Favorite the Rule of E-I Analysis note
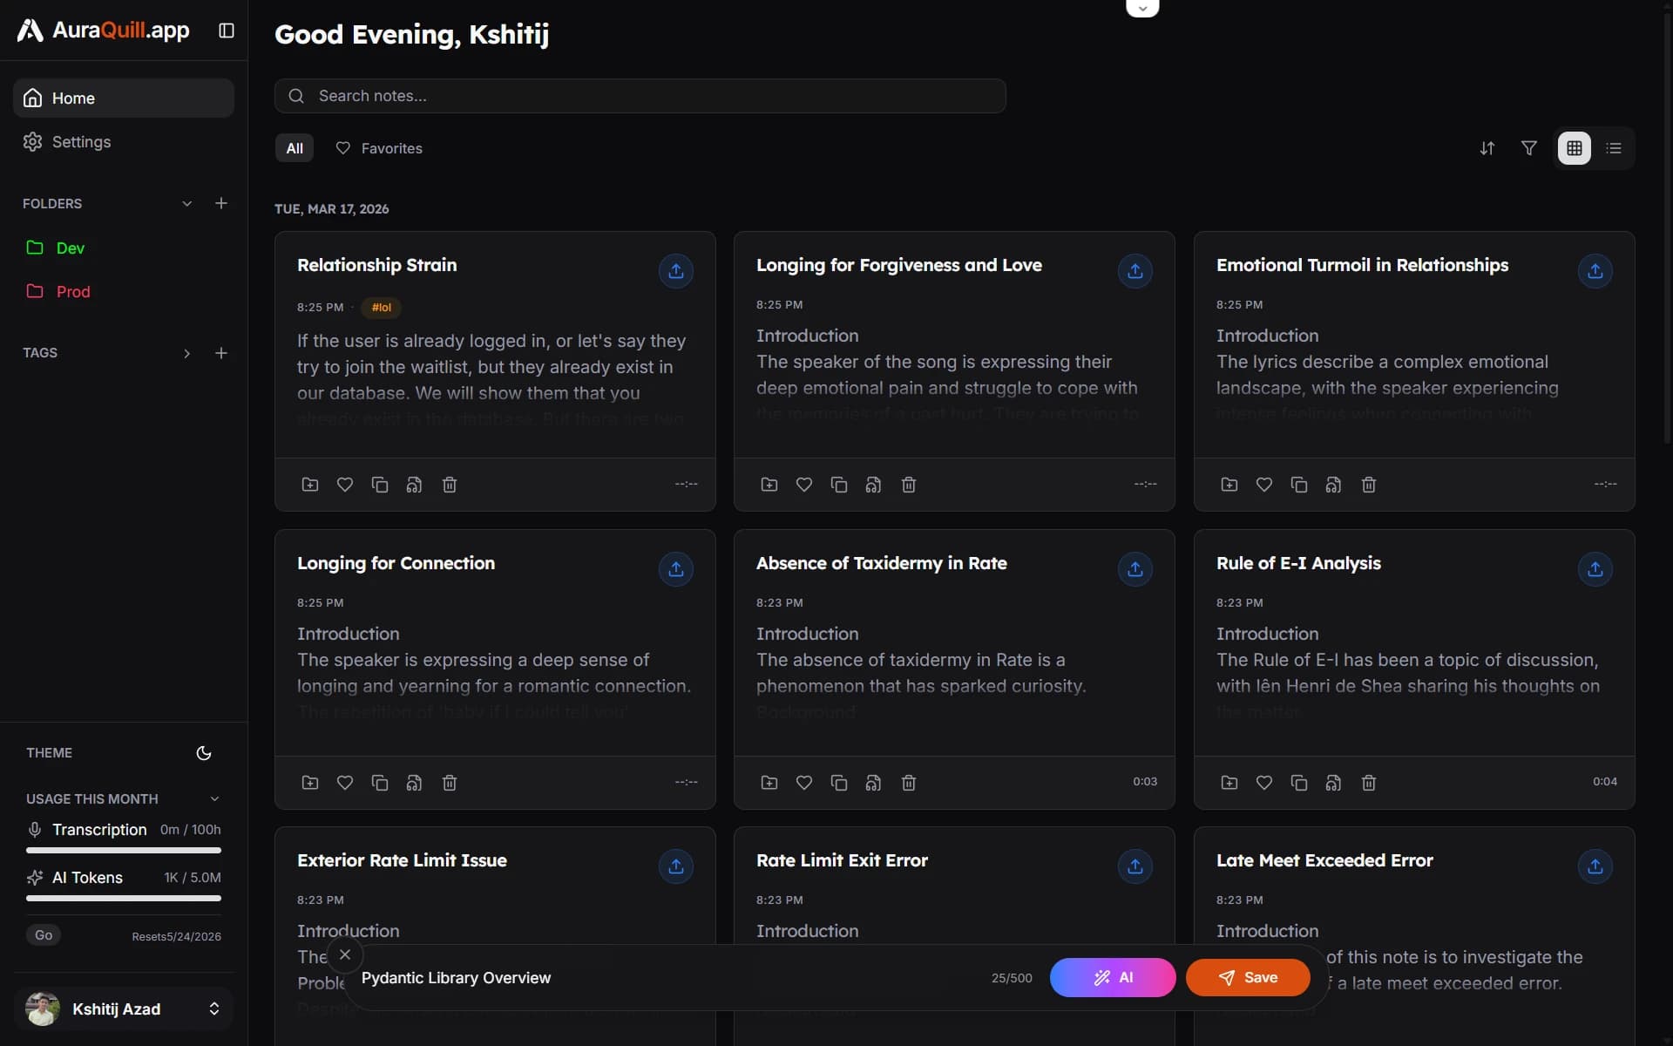The image size is (1673, 1046). pyautogui.click(x=1264, y=783)
